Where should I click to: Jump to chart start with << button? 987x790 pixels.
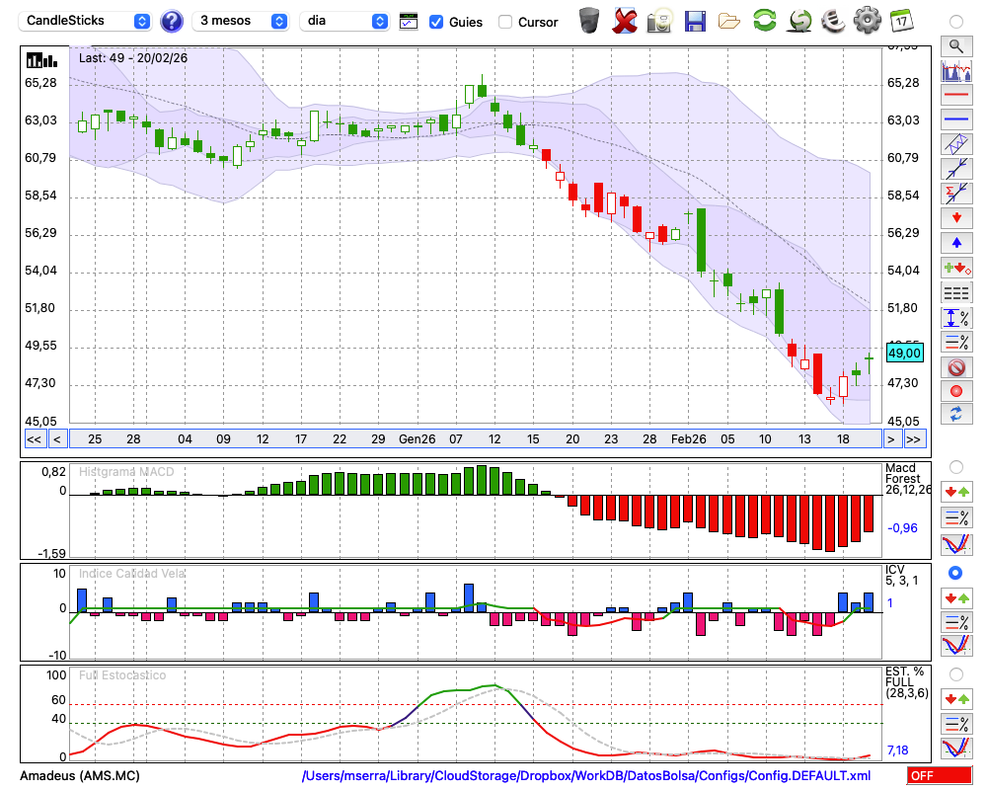click(x=34, y=439)
